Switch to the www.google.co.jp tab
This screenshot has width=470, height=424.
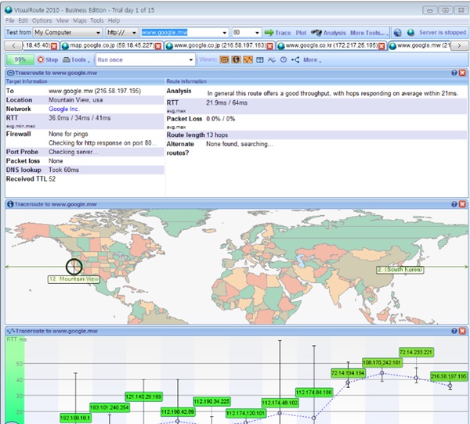click(x=219, y=46)
